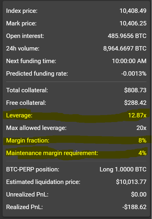This screenshot has width=152, height=219.
Task: Select the 4% maintenance margin value
Action: coord(142,153)
